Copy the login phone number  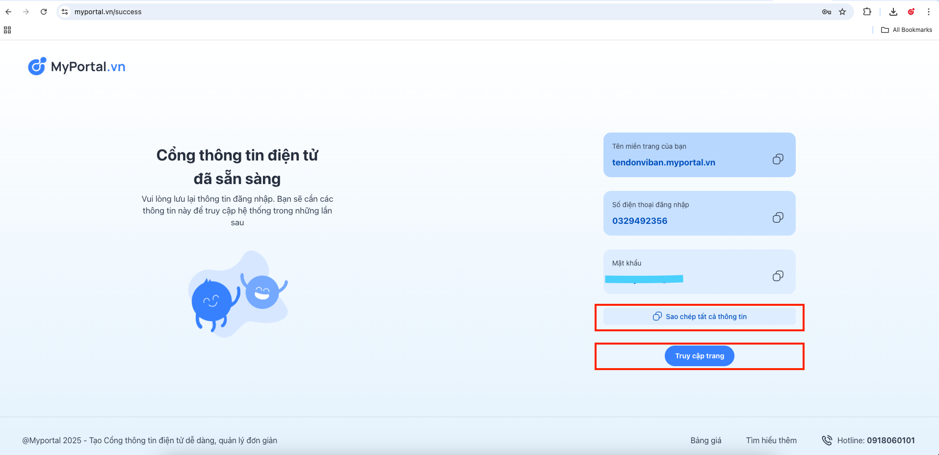click(x=778, y=217)
